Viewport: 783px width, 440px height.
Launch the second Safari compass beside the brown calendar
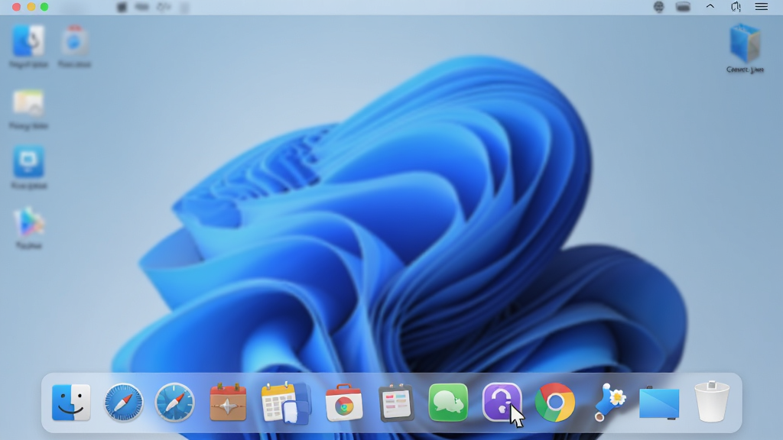(175, 402)
